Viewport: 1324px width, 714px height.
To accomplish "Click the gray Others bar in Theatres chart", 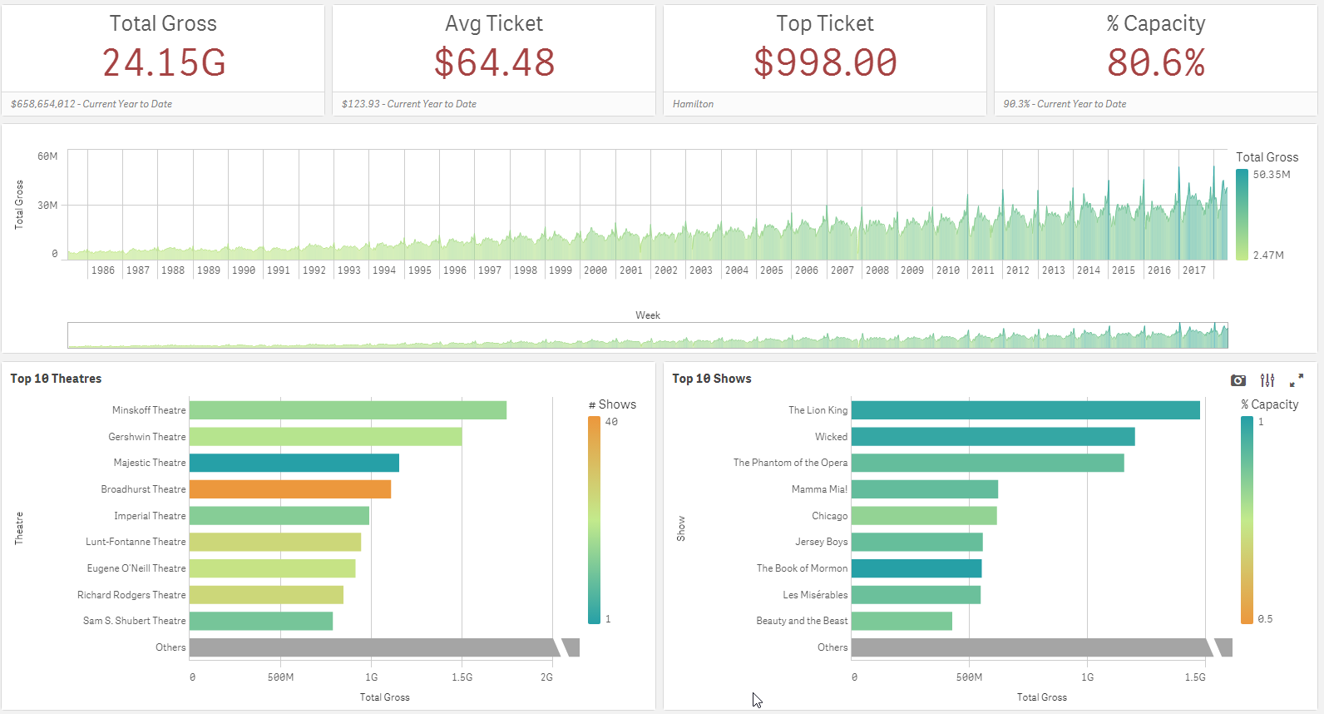I will [x=384, y=647].
